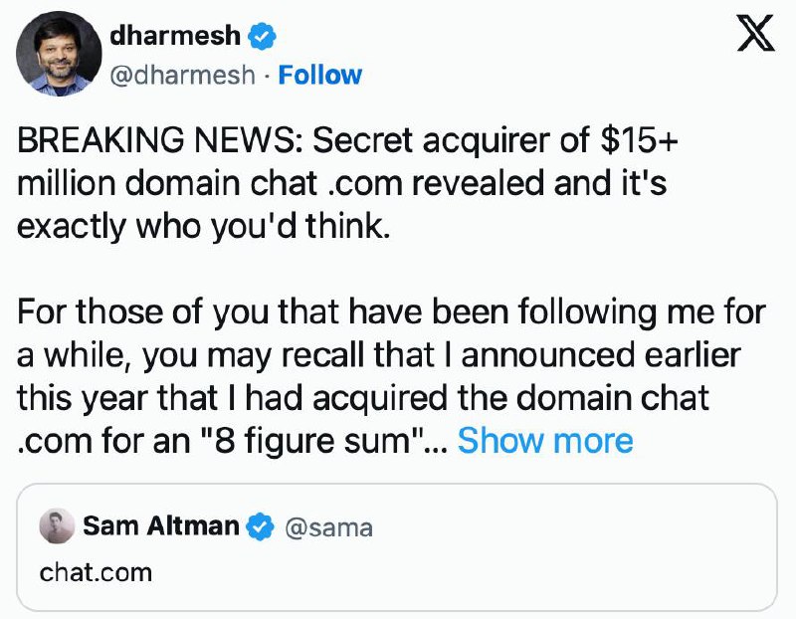Click the line 'this year that I had acquired'

click(363, 397)
